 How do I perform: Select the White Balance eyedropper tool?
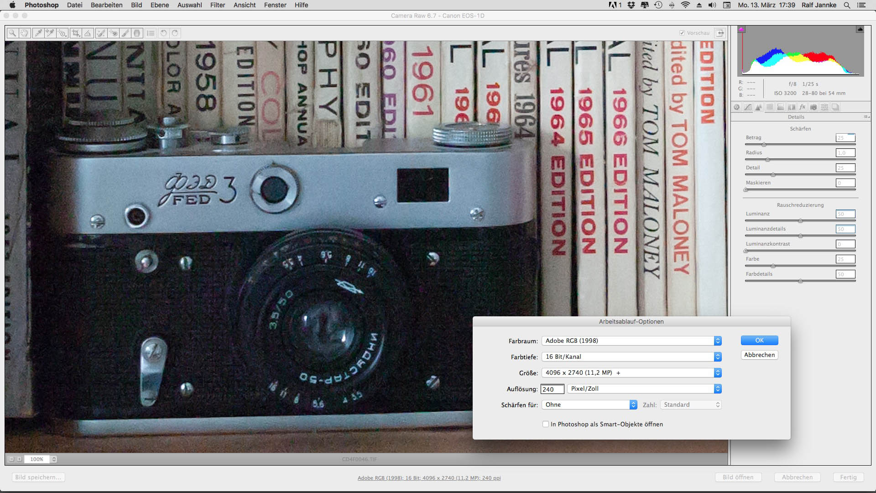(38, 33)
